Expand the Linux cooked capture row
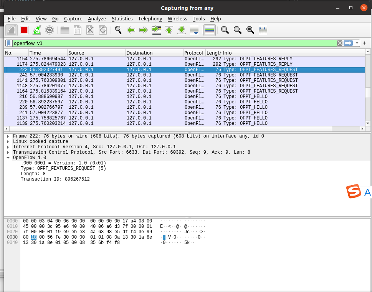Image resolution: width=372 pixels, height=292 pixels. [x=8, y=141]
